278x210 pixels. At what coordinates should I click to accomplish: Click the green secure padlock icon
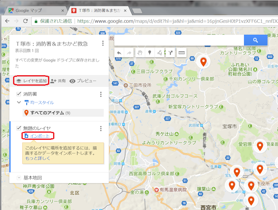click(x=36, y=21)
